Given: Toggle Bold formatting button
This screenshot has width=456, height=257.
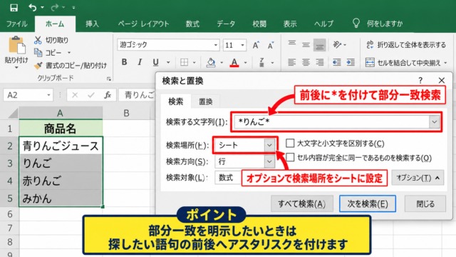Looking at the screenshot, I should click(x=124, y=62).
